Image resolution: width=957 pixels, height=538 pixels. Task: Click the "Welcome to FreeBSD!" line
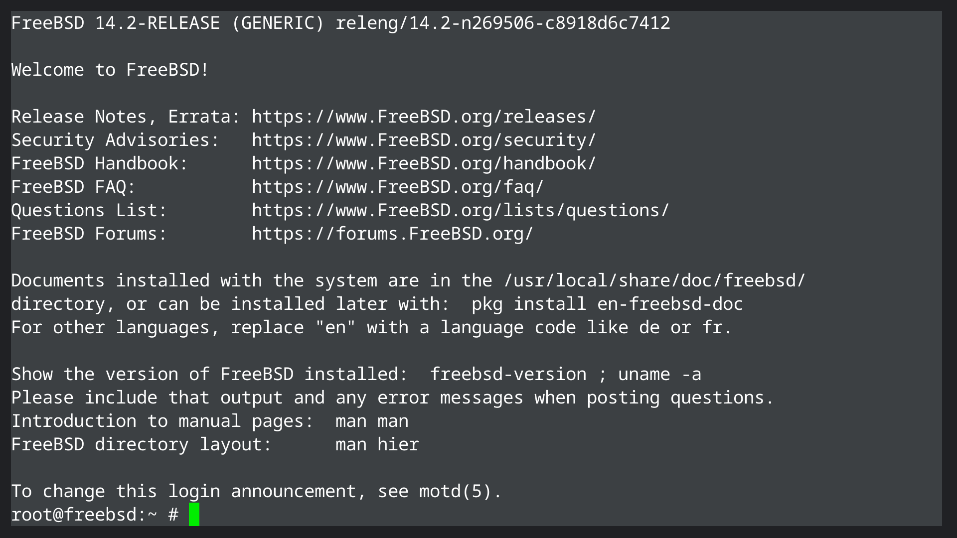point(110,70)
